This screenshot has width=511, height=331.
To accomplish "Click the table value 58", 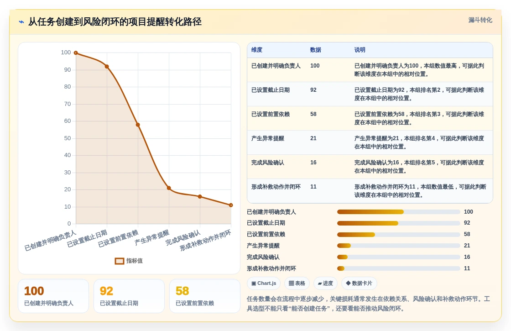I will point(313,114).
